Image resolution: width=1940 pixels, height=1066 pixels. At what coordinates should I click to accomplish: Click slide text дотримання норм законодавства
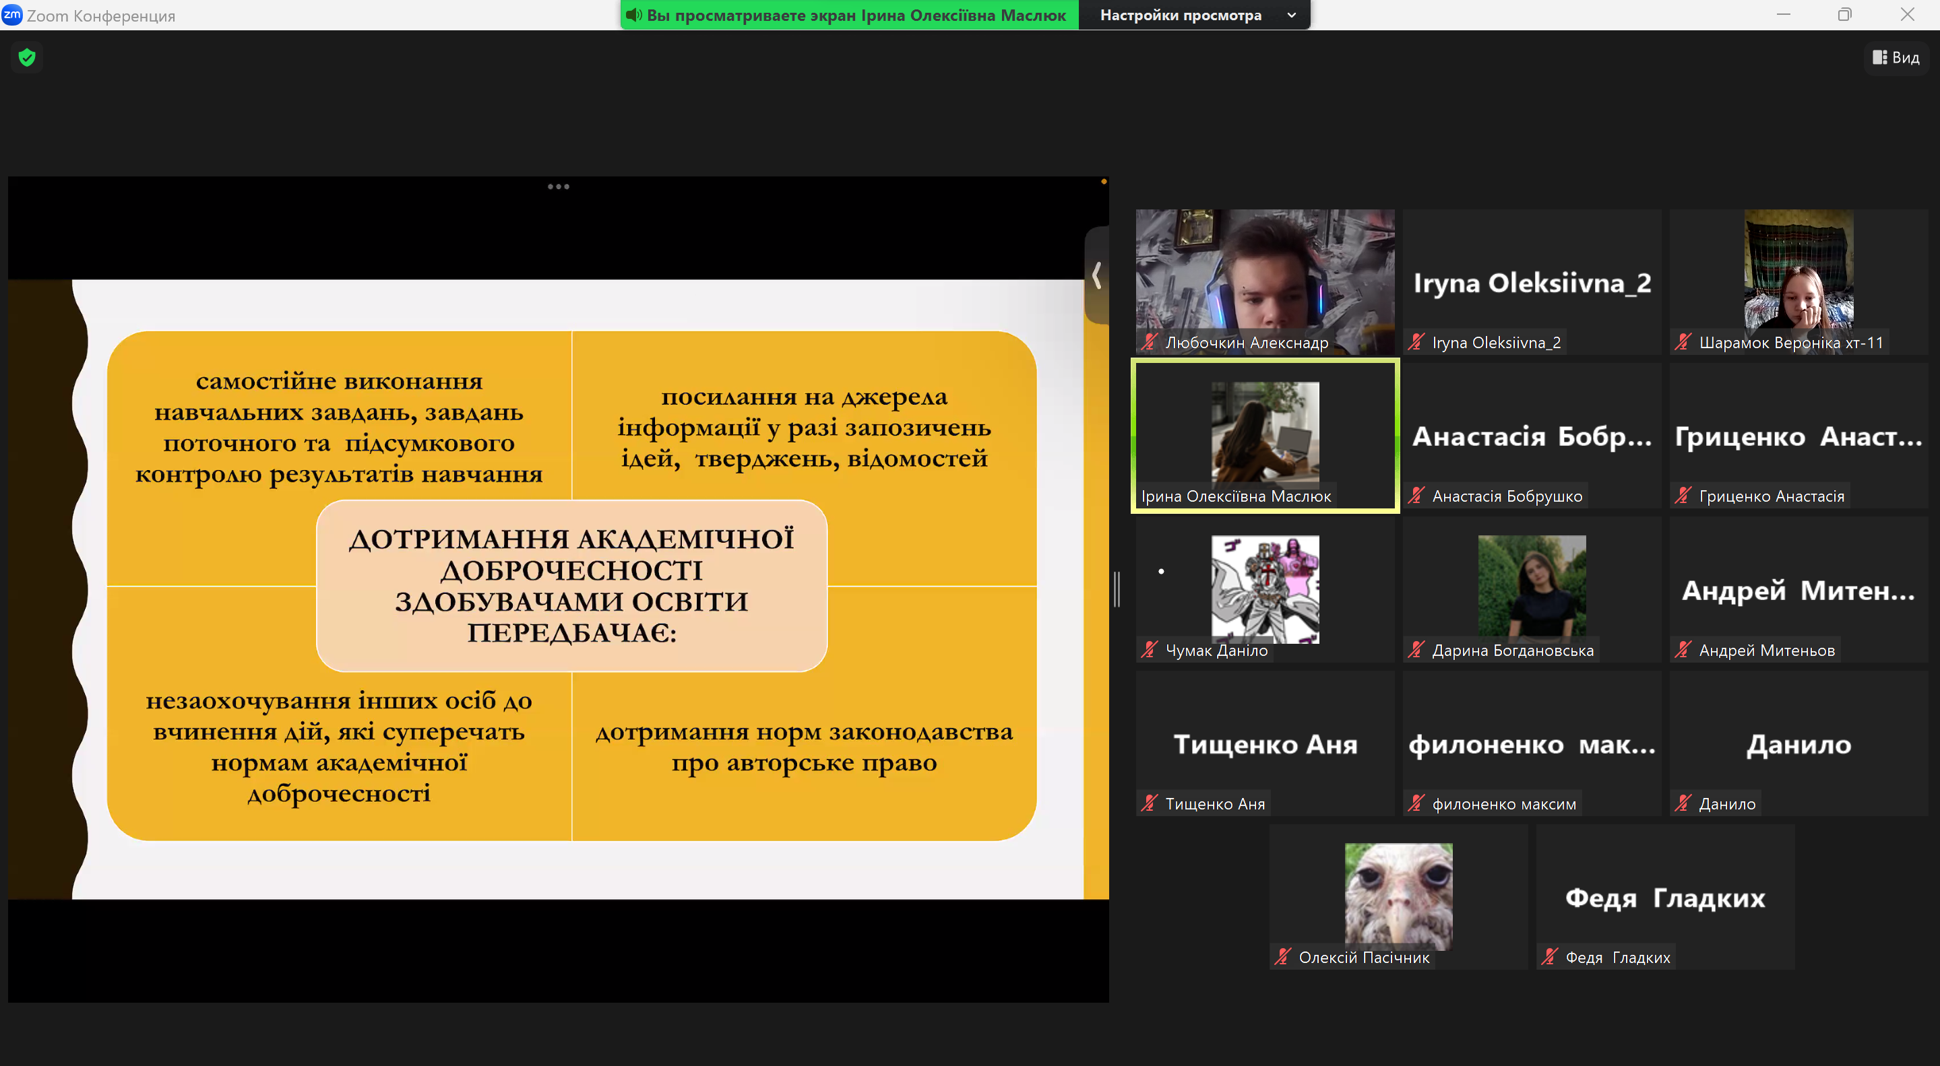click(805, 746)
